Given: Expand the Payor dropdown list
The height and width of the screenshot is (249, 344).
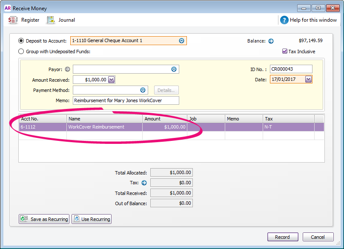Looking at the screenshot, I should click(x=174, y=69).
